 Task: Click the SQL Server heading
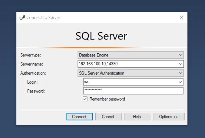pos(101,36)
